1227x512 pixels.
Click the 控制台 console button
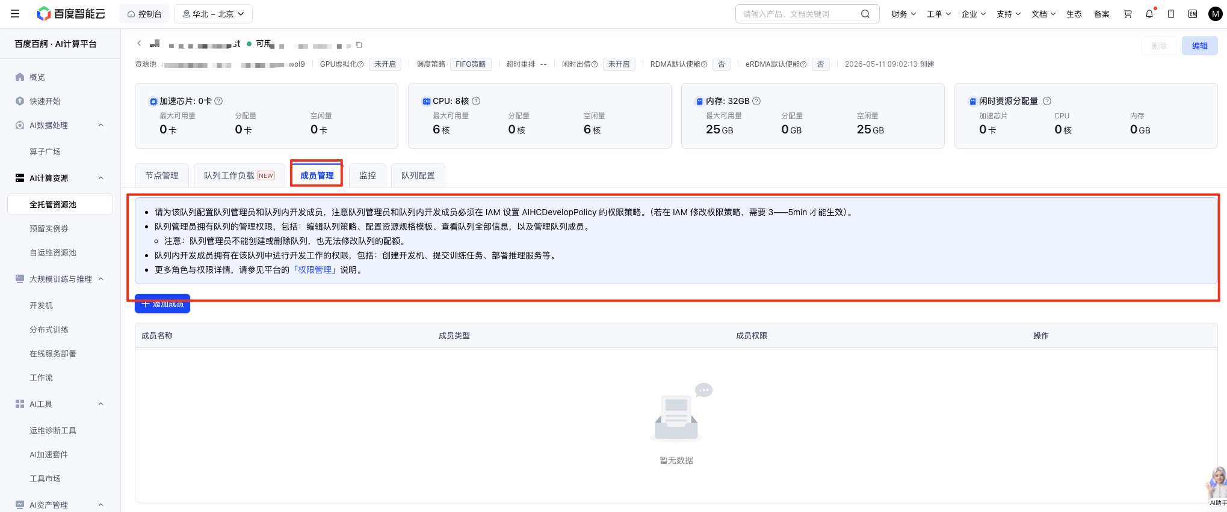click(144, 14)
